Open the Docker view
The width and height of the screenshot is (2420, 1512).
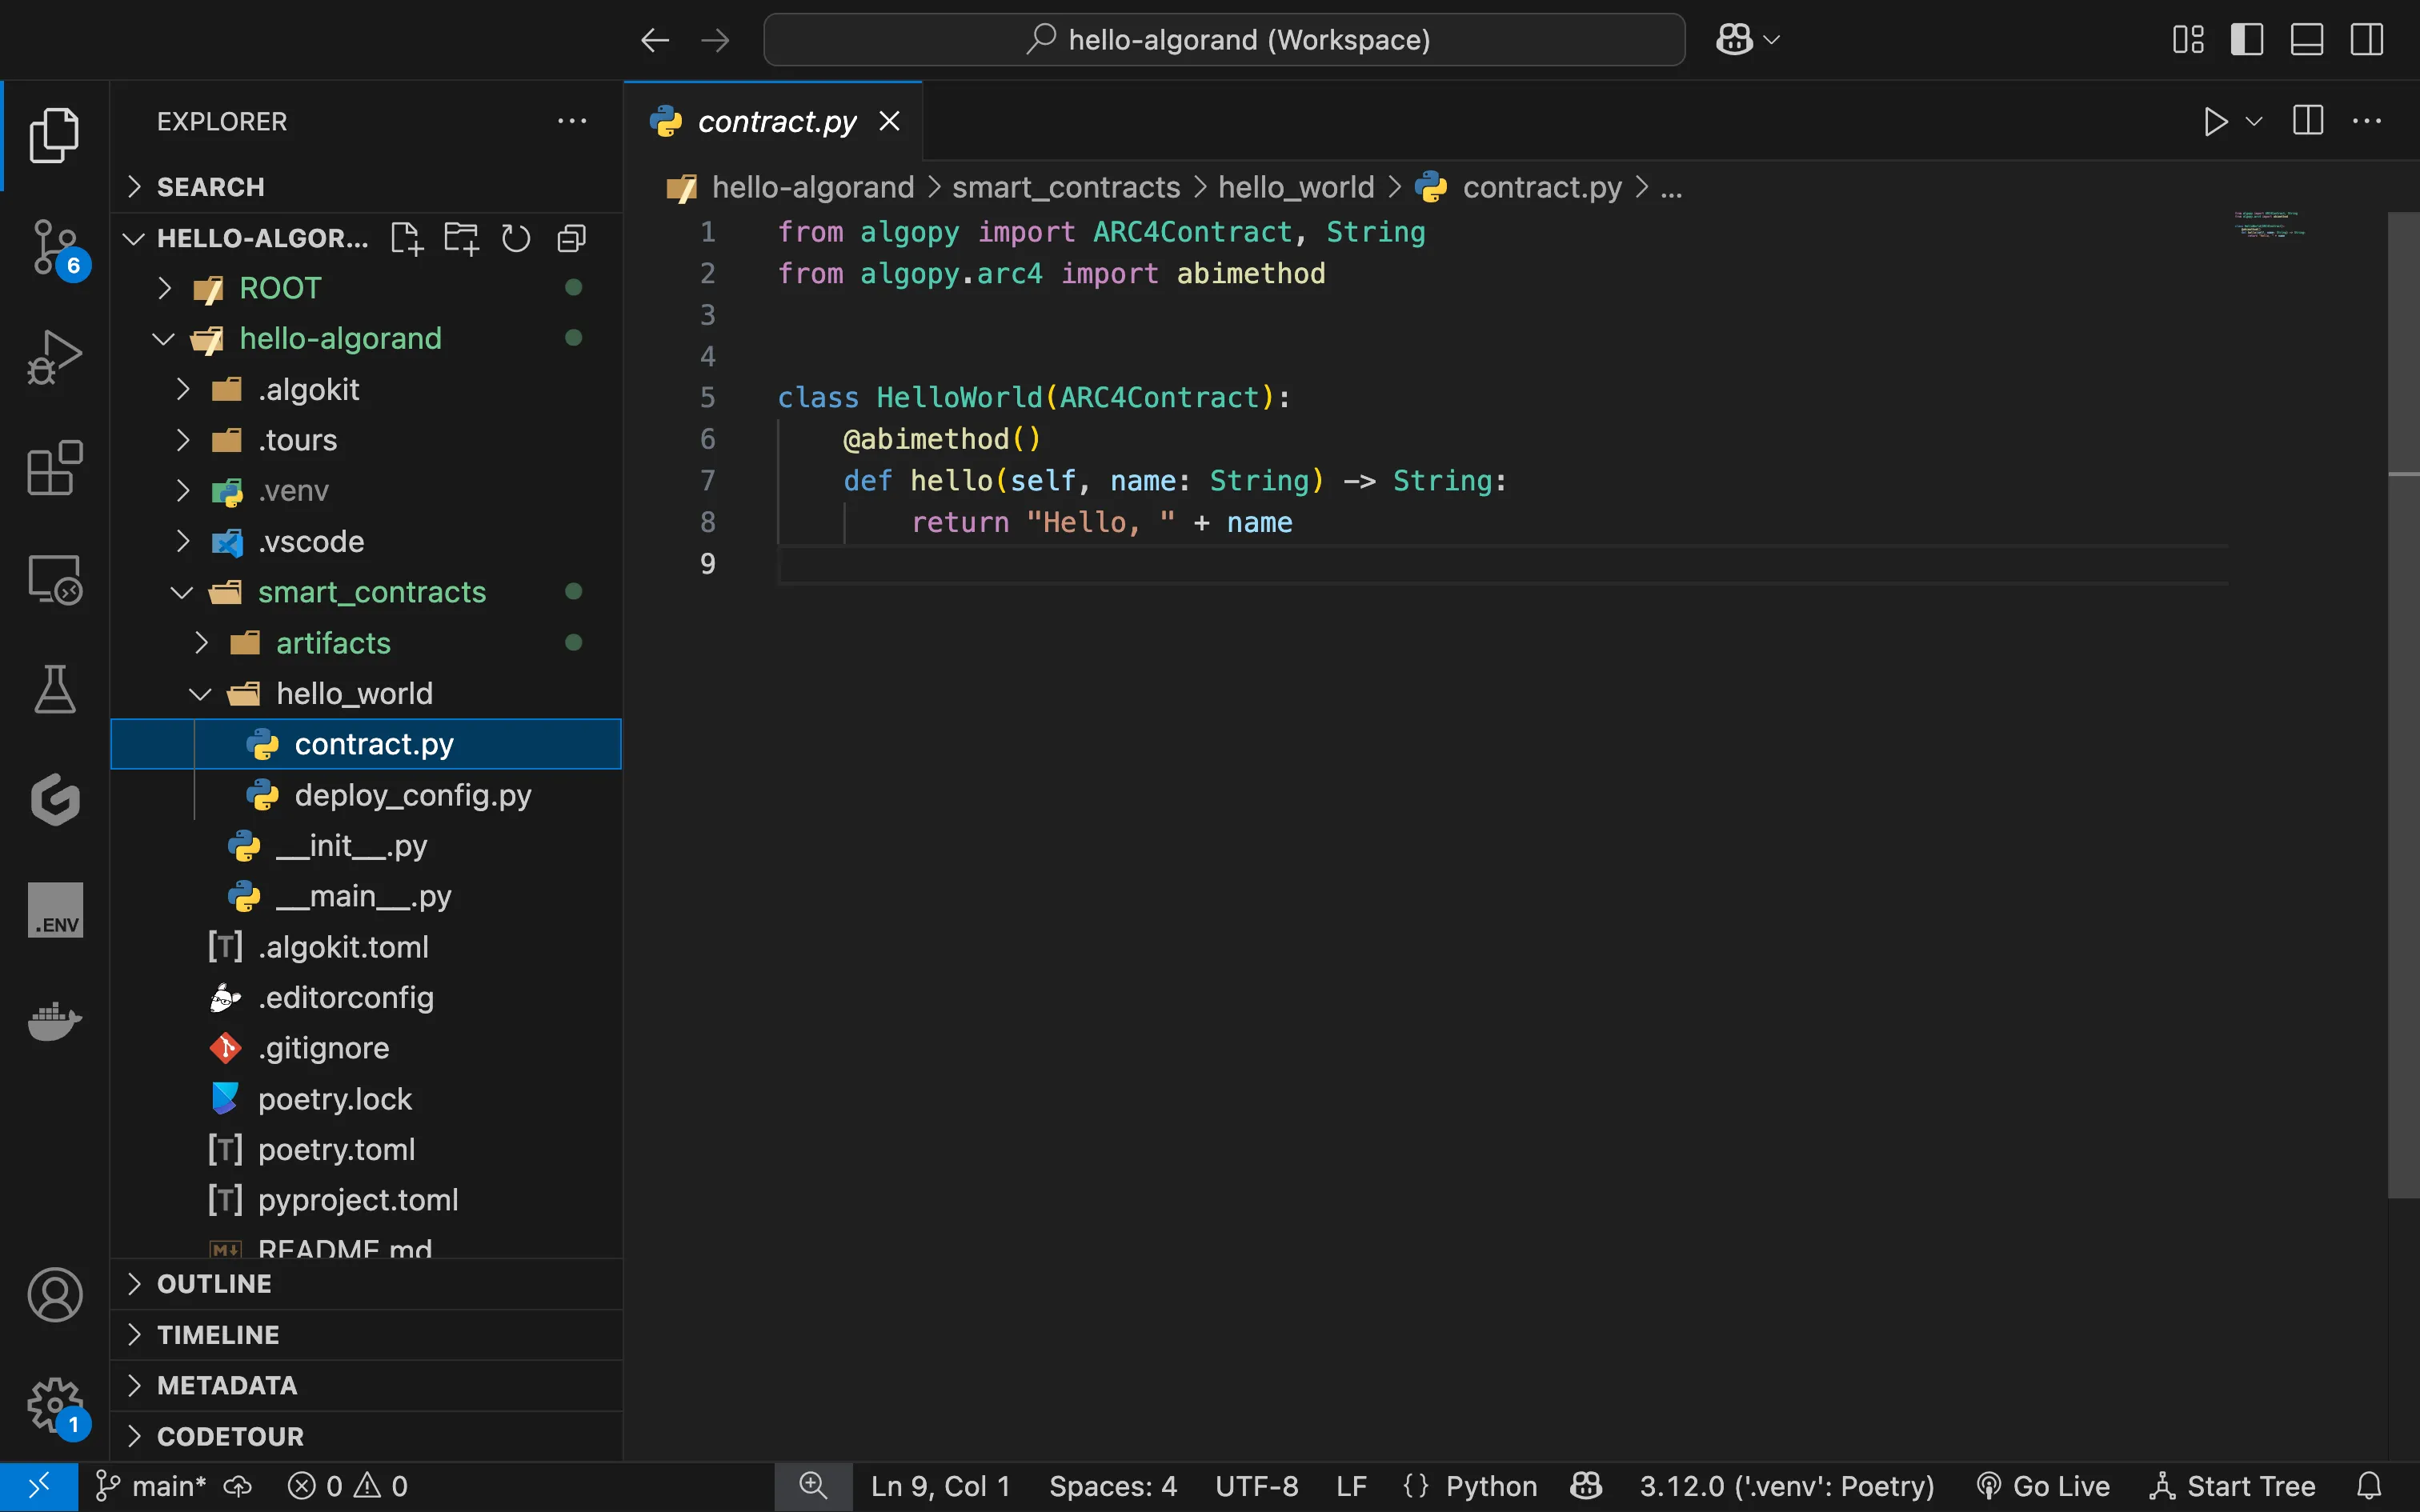54,1021
